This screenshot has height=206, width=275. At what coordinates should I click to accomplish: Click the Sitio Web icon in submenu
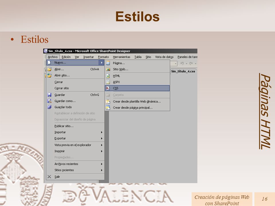(x=108, y=69)
